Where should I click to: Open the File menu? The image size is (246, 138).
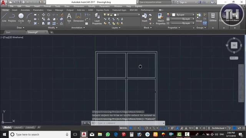[12, 6]
